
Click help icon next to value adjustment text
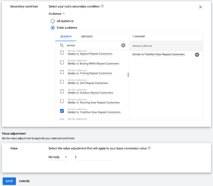point(149,148)
